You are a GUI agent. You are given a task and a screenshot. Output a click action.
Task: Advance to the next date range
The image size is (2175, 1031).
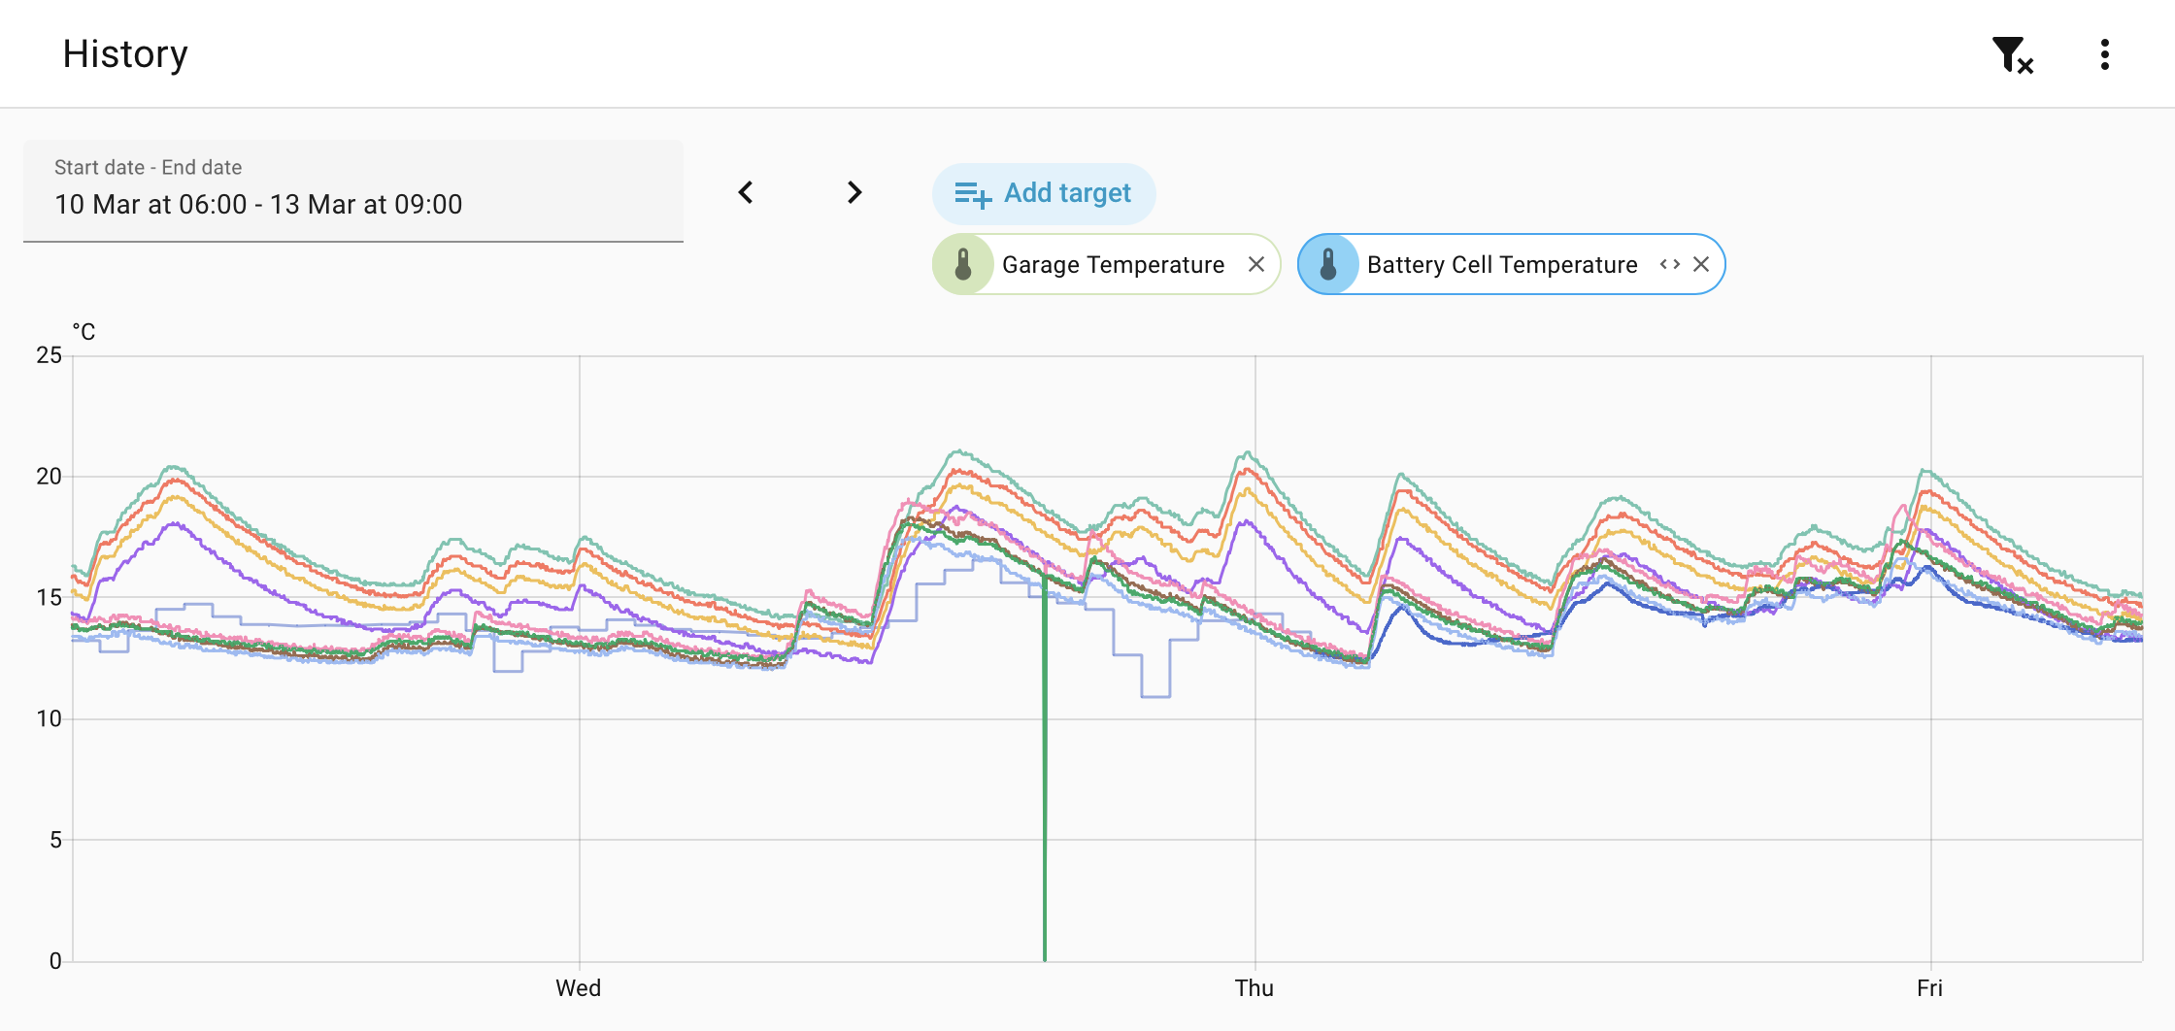tap(853, 192)
